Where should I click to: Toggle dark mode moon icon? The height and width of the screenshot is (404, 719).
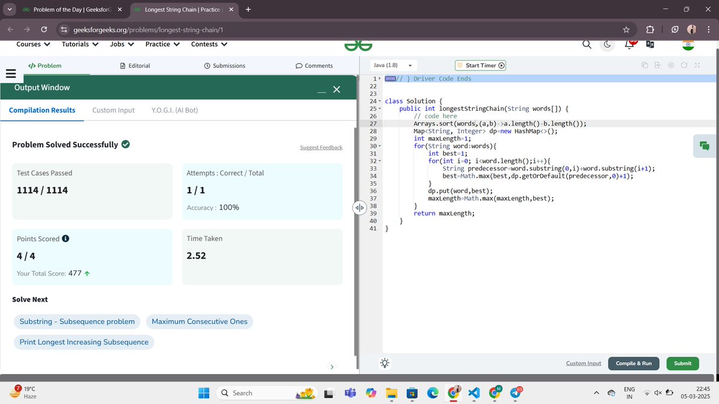[608, 44]
